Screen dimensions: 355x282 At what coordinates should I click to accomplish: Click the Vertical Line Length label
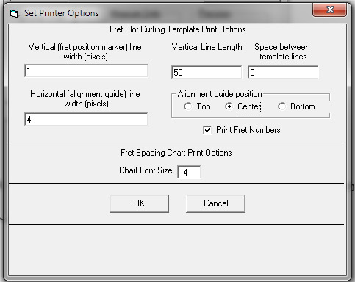[207, 47]
